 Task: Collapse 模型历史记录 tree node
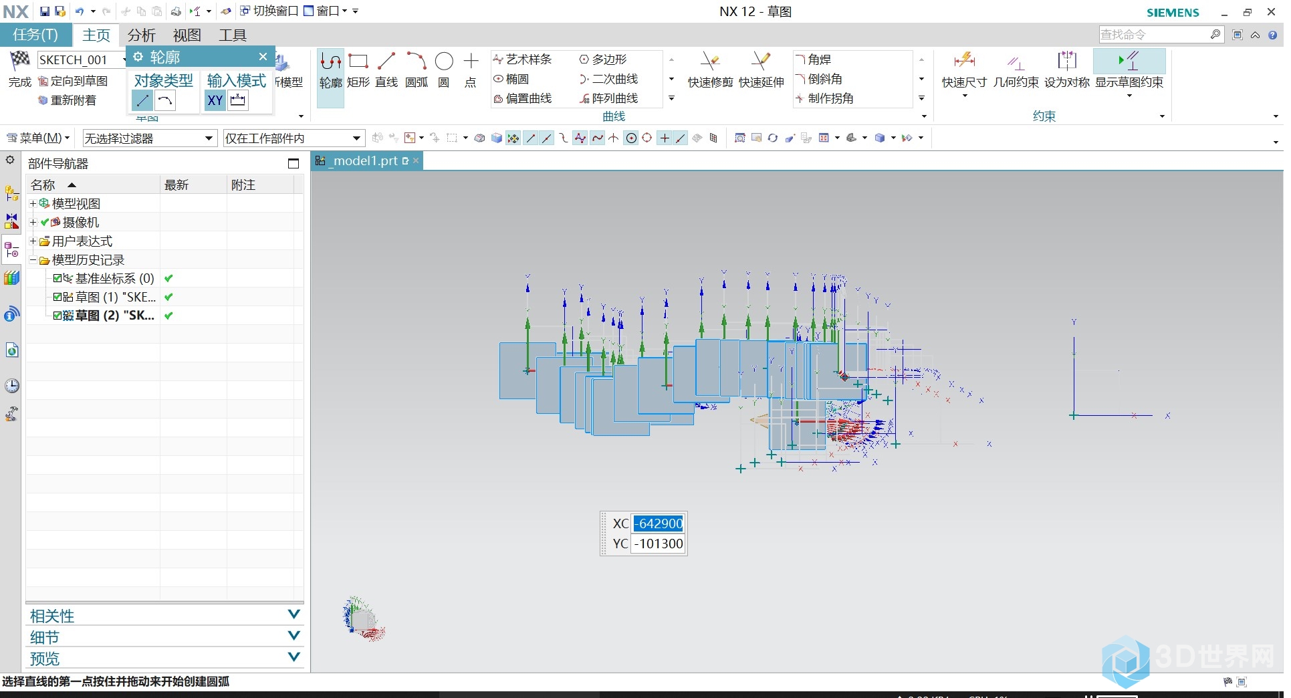[x=33, y=259]
